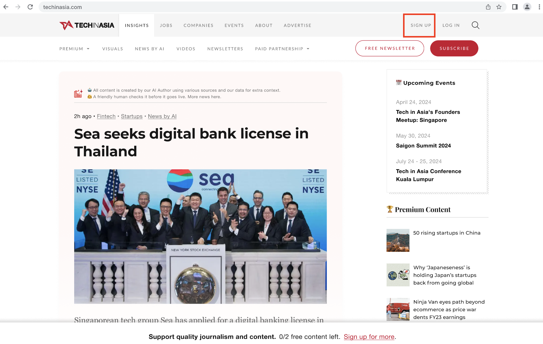Go to the Jobs section
543x344 pixels.
[166, 25]
